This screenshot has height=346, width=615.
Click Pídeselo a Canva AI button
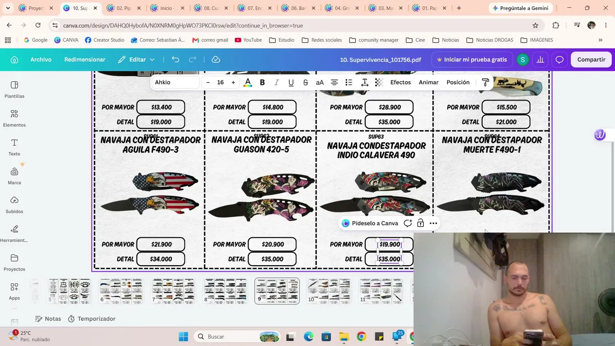click(x=370, y=223)
